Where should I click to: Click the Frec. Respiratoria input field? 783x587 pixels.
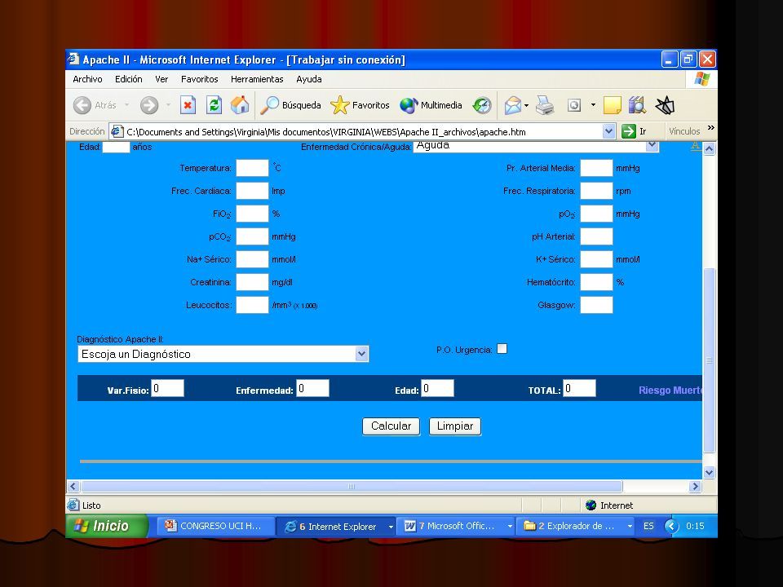(596, 191)
